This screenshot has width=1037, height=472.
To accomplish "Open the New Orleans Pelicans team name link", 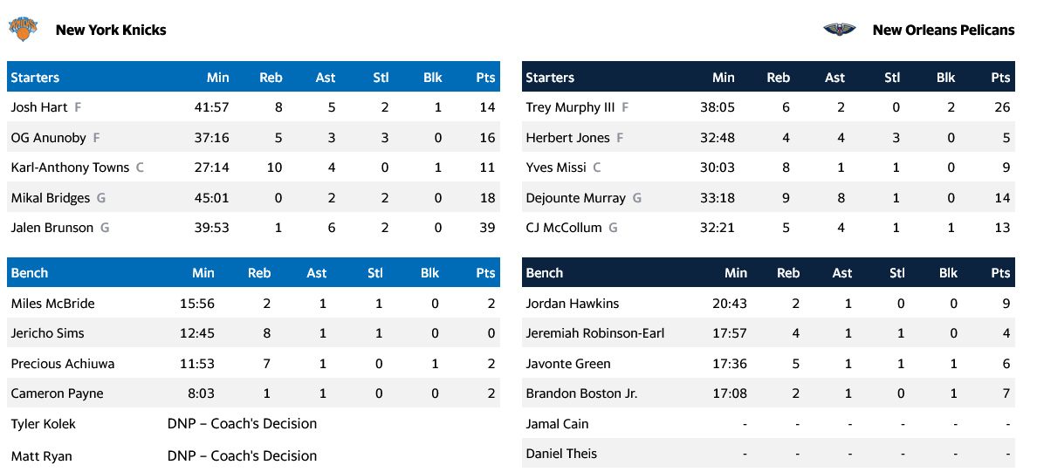I will point(944,30).
